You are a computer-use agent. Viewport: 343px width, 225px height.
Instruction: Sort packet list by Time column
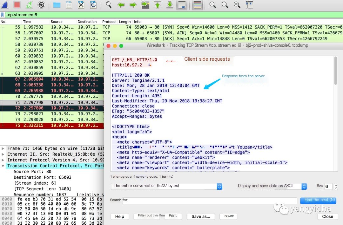27,22
